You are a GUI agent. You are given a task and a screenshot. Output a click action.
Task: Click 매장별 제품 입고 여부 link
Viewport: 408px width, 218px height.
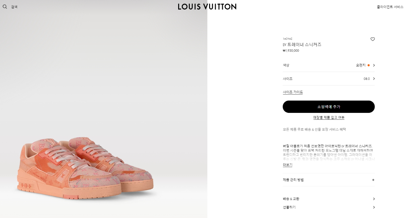pyautogui.click(x=329, y=118)
